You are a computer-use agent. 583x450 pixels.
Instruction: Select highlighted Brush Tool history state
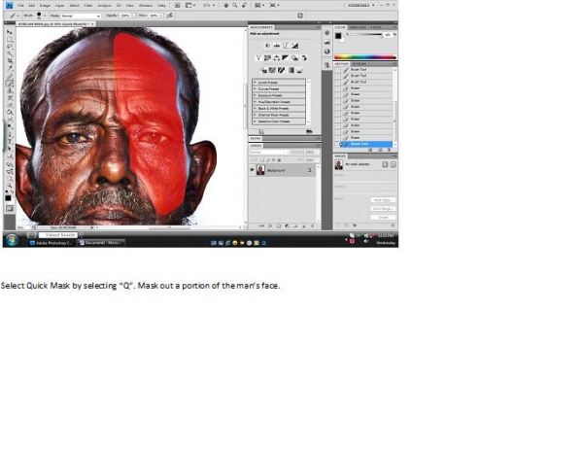tap(366, 144)
